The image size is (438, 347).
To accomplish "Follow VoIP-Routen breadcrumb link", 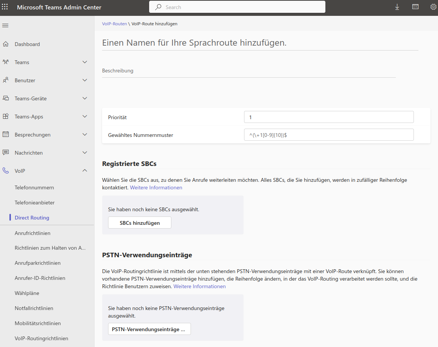I will [114, 24].
